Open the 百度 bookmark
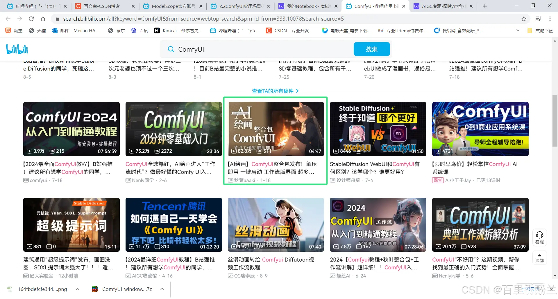The image size is (558, 299). tap(139, 30)
